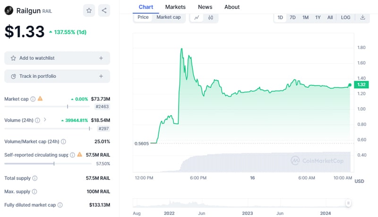Switch to candlestick chart view
Image resolution: width=378 pixels, height=217 pixels.
[x=210, y=17]
